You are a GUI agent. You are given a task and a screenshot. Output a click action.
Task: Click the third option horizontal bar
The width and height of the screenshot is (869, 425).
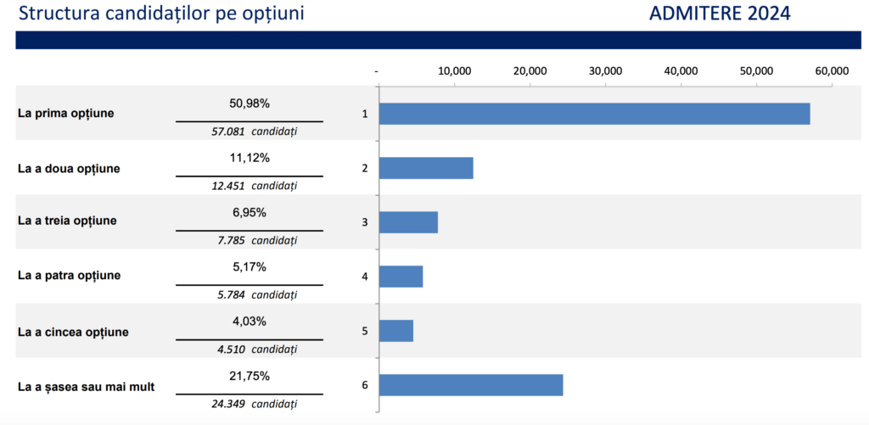[x=408, y=222]
